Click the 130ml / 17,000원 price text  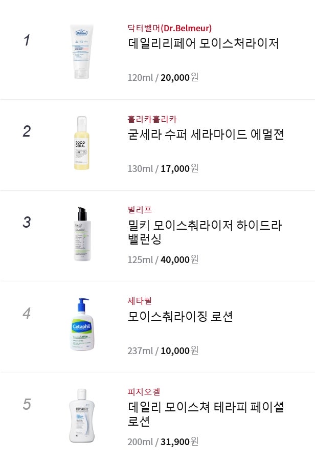[x=163, y=168]
